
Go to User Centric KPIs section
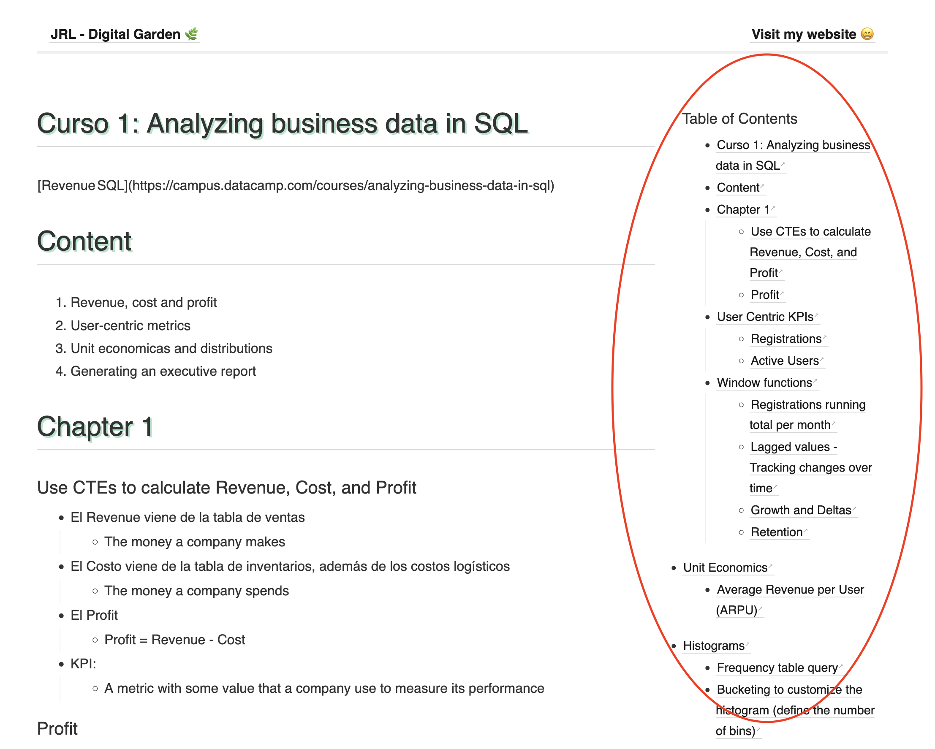click(x=765, y=317)
